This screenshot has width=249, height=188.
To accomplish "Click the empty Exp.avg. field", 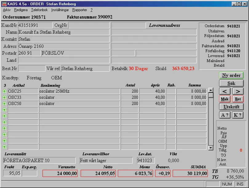I will click(x=30, y=173).
